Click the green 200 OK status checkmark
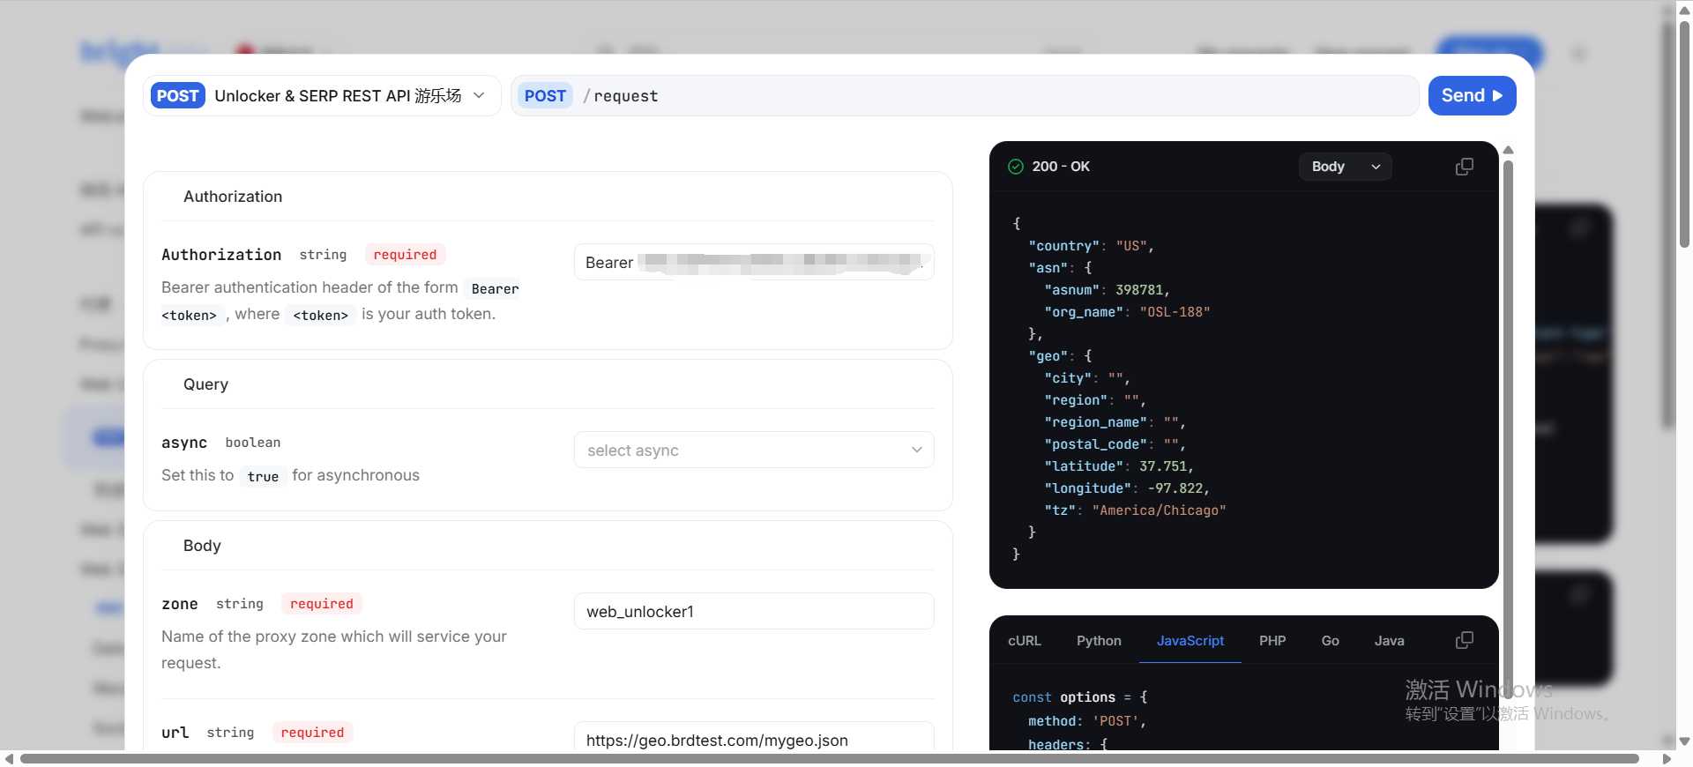 coord(1016,167)
